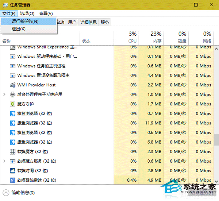
Task: Click the Windows 驱动程序基础 process icon
Action: [x=12, y=57]
